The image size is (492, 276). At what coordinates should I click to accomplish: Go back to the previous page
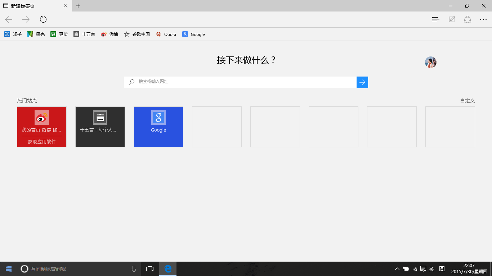pyautogui.click(x=9, y=19)
